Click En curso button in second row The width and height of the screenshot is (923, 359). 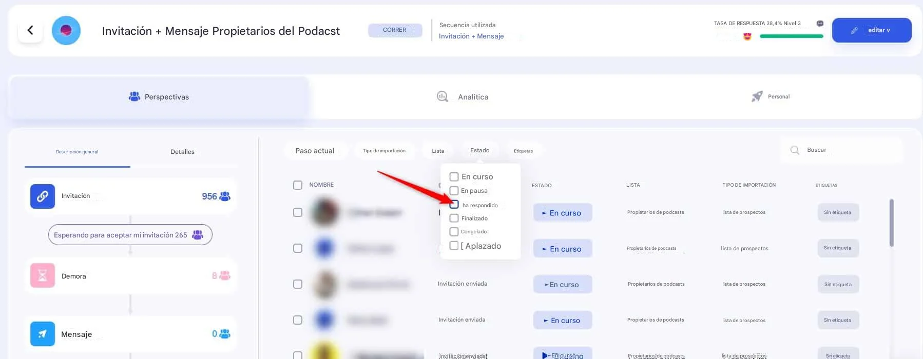coord(563,248)
